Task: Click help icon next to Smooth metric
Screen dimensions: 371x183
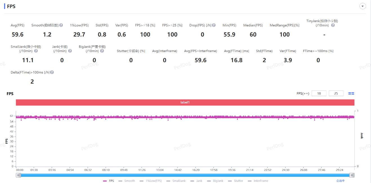Action: pos(61,25)
